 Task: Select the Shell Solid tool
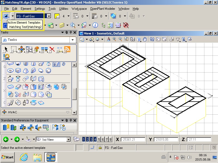[x=41, y=87]
